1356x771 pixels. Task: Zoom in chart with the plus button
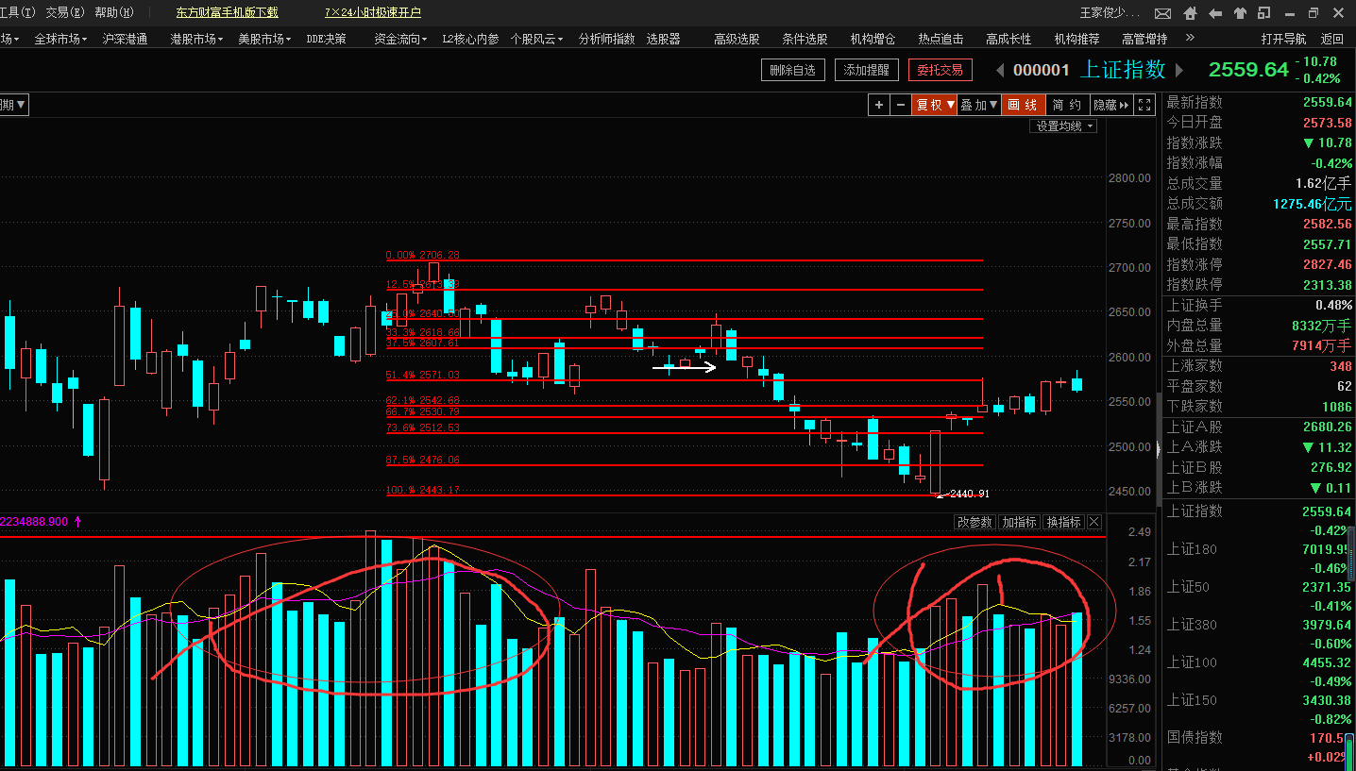pyautogui.click(x=879, y=105)
